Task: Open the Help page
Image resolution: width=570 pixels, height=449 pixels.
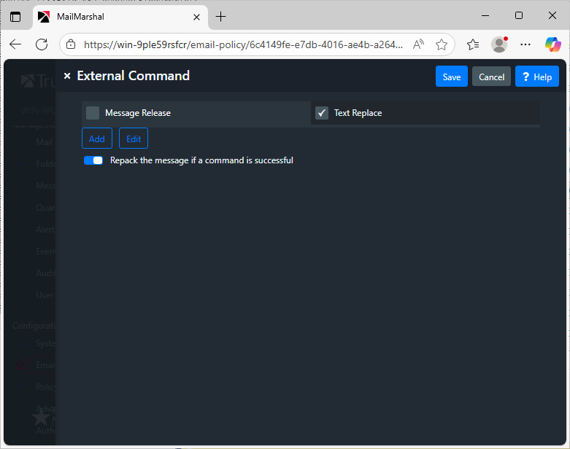Action: 536,77
